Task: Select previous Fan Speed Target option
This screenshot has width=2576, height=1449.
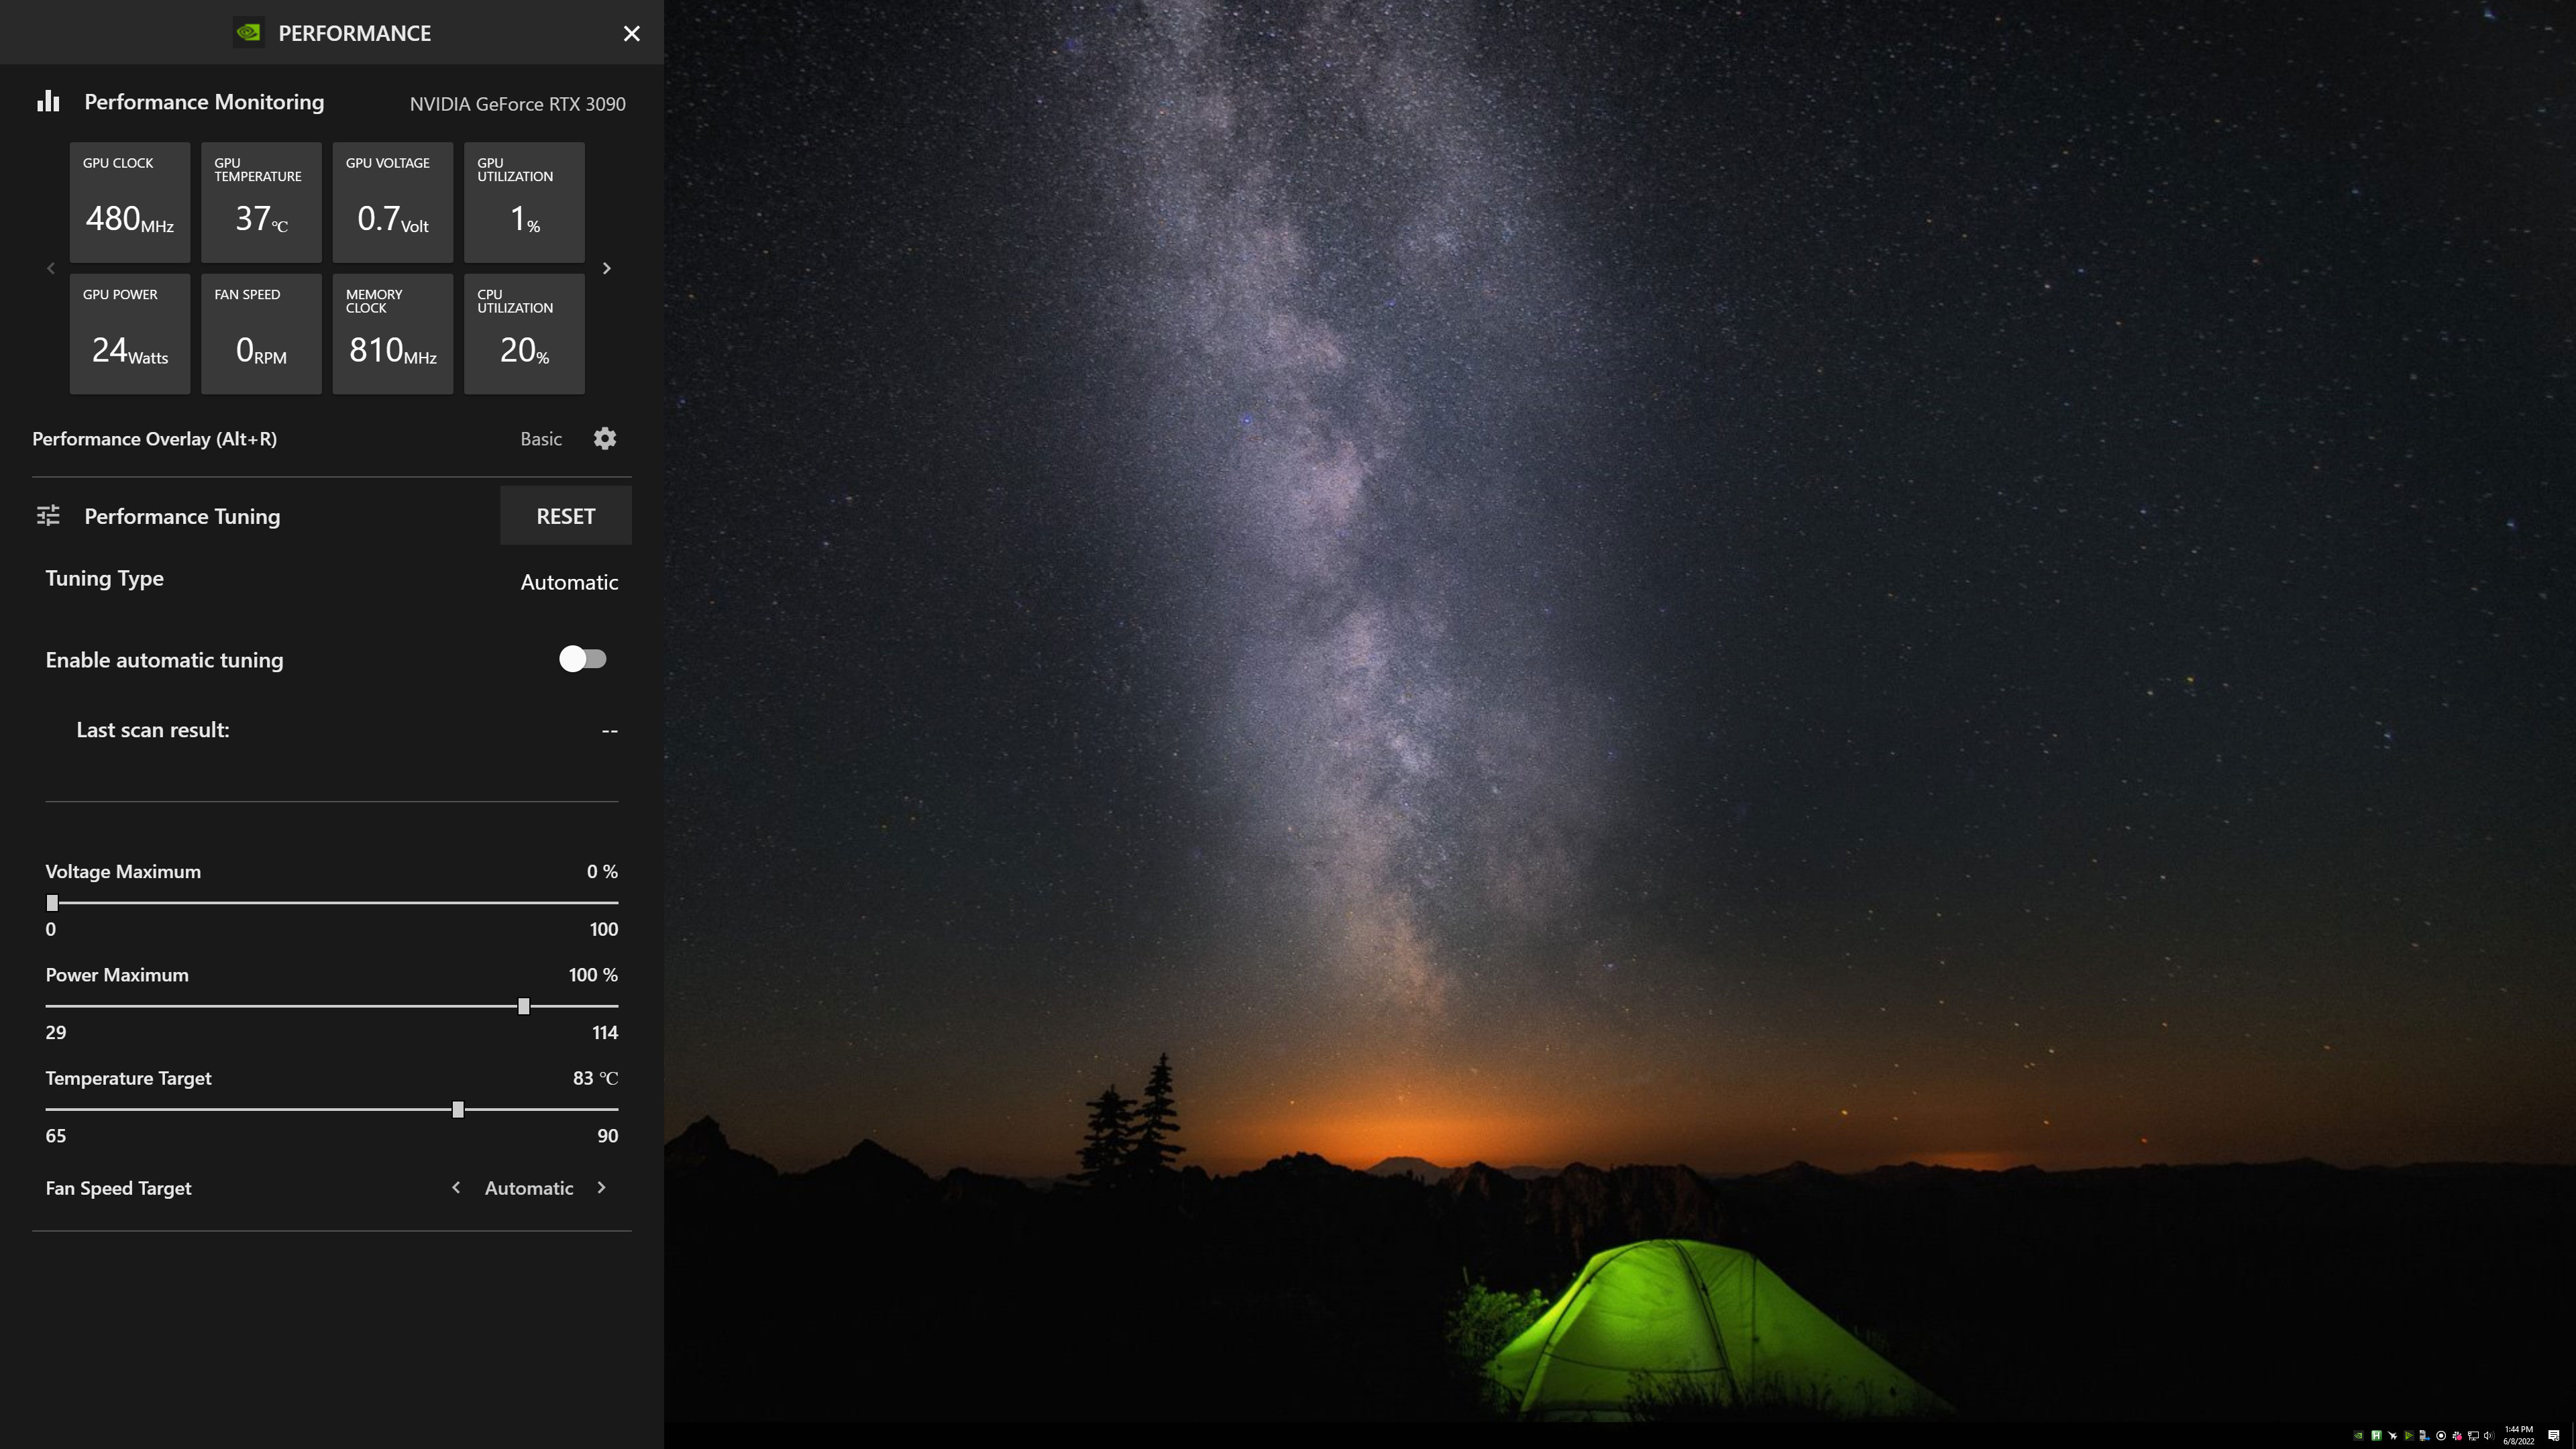Action: coord(456,1187)
